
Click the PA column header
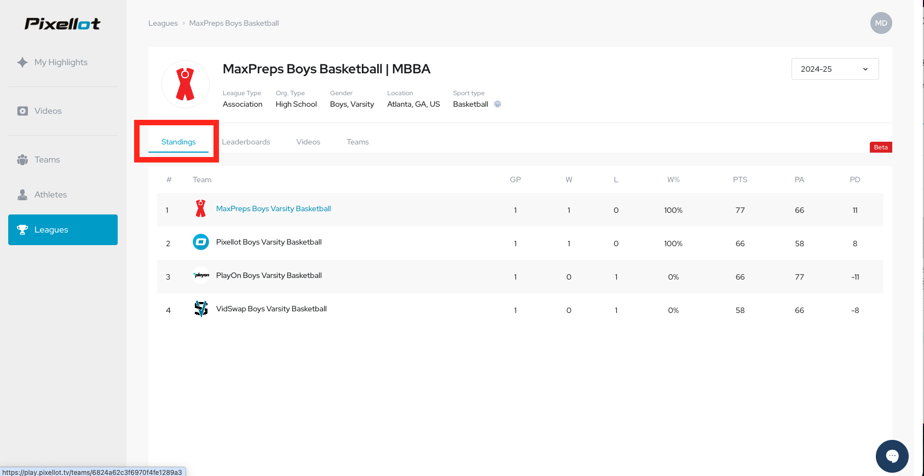click(x=799, y=179)
